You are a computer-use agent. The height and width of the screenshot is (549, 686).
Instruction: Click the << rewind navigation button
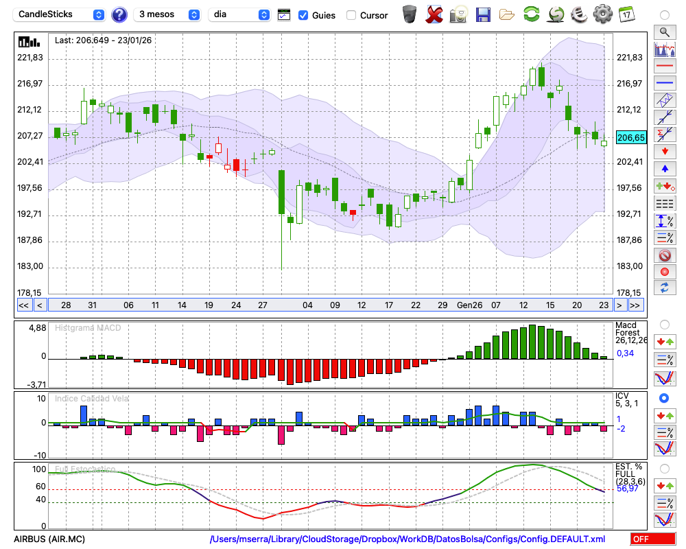(23, 305)
